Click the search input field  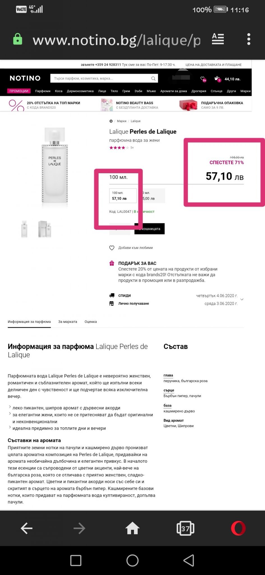click(x=101, y=79)
